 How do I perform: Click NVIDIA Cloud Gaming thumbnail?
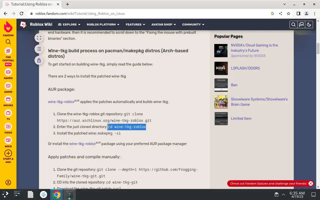[x=221, y=50]
